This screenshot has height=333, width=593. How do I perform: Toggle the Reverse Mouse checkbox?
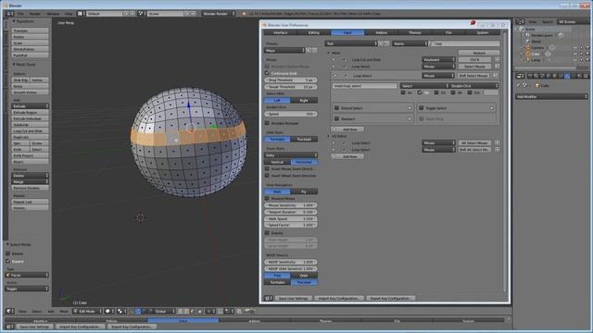pyautogui.click(x=267, y=198)
